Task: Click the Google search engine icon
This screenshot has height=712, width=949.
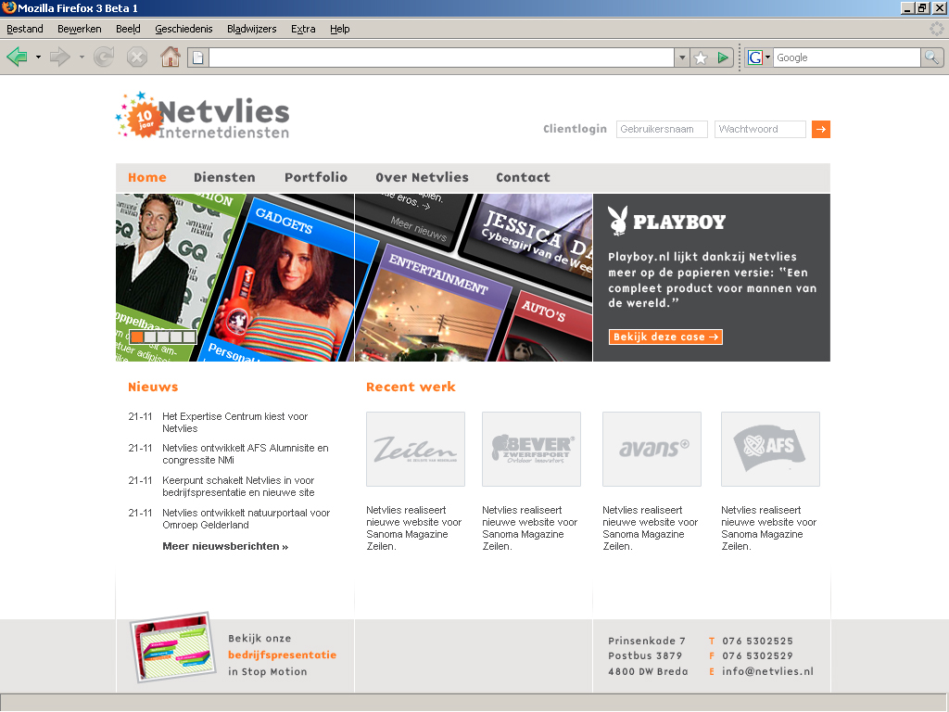Action: pyautogui.click(x=754, y=57)
